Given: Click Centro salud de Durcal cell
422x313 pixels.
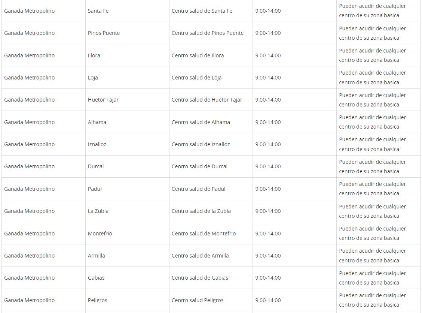Looking at the screenshot, I should click(x=199, y=166).
